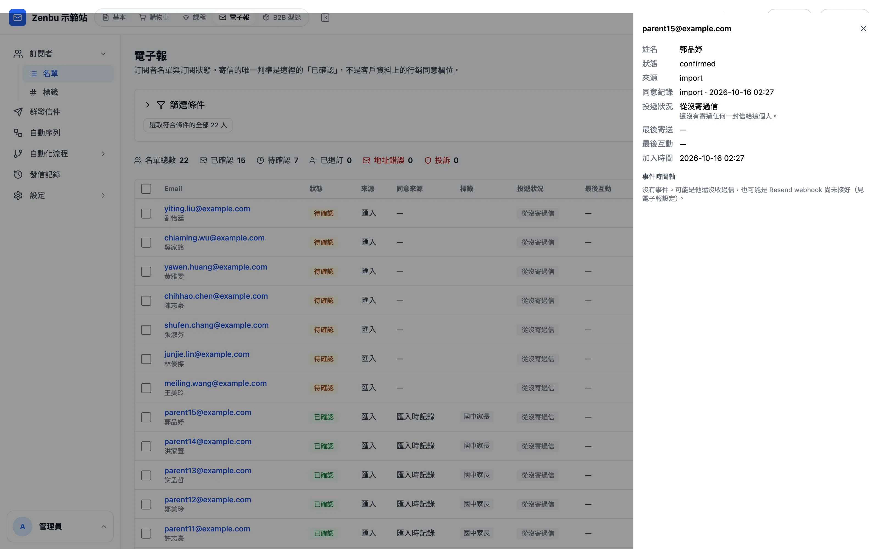Switch to the 基本 tab
Image resolution: width=879 pixels, height=549 pixels.
point(114,17)
